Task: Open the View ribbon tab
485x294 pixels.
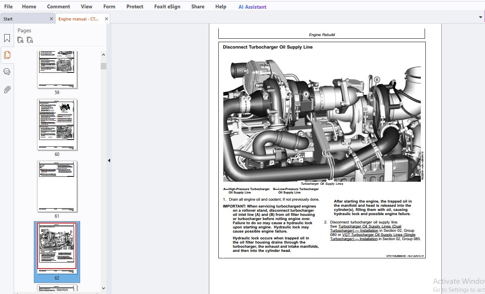Action: (x=87, y=6)
